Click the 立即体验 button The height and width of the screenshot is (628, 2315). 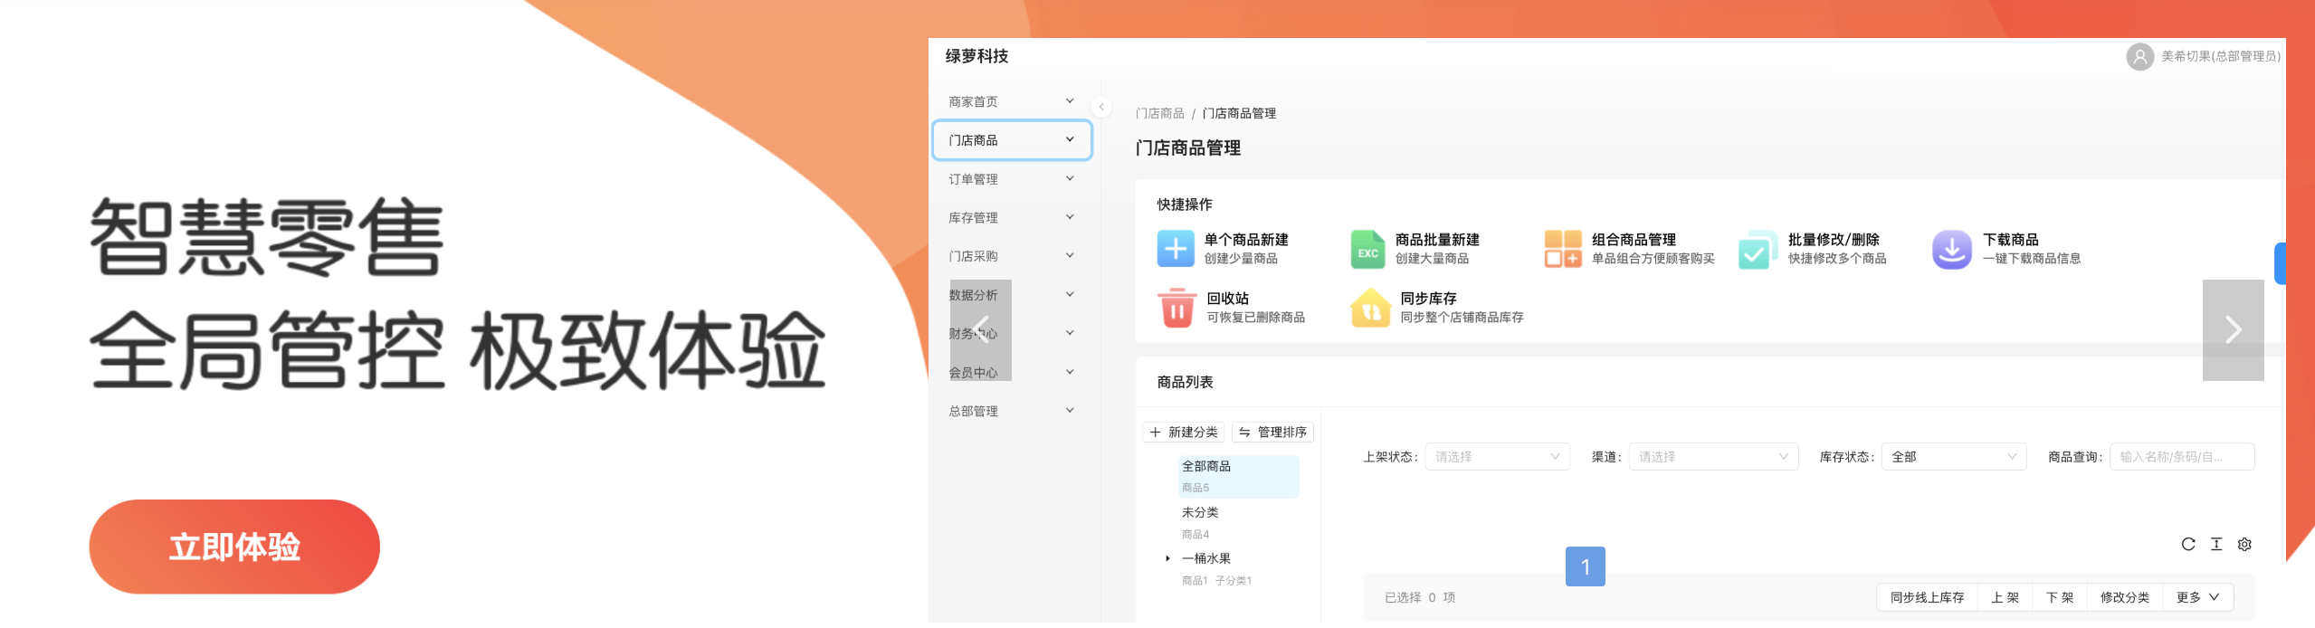[234, 547]
